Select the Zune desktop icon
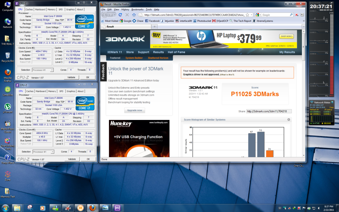The width and height of the screenshot is (339, 212). [8, 176]
